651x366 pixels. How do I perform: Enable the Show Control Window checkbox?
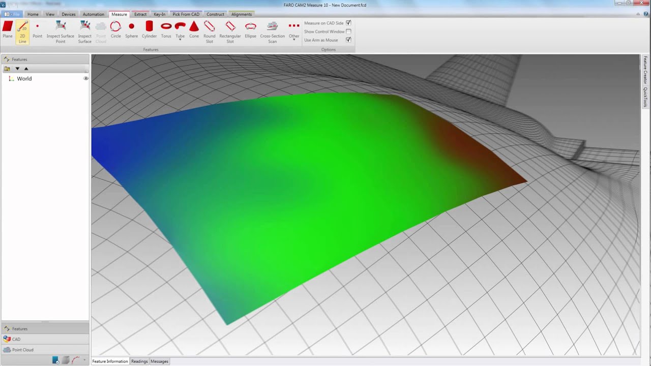coord(348,32)
